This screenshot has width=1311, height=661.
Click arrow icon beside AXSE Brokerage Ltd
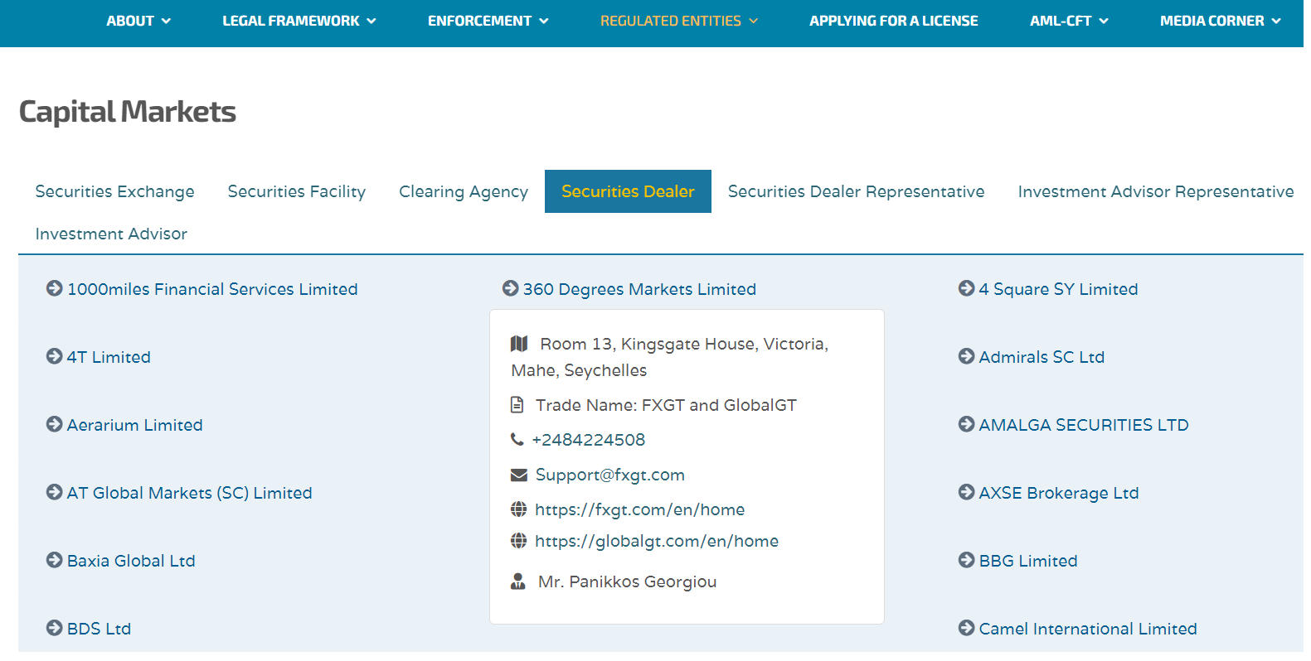click(x=967, y=492)
